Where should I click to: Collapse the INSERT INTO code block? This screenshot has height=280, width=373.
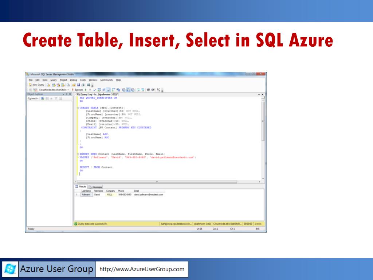coord(78,154)
